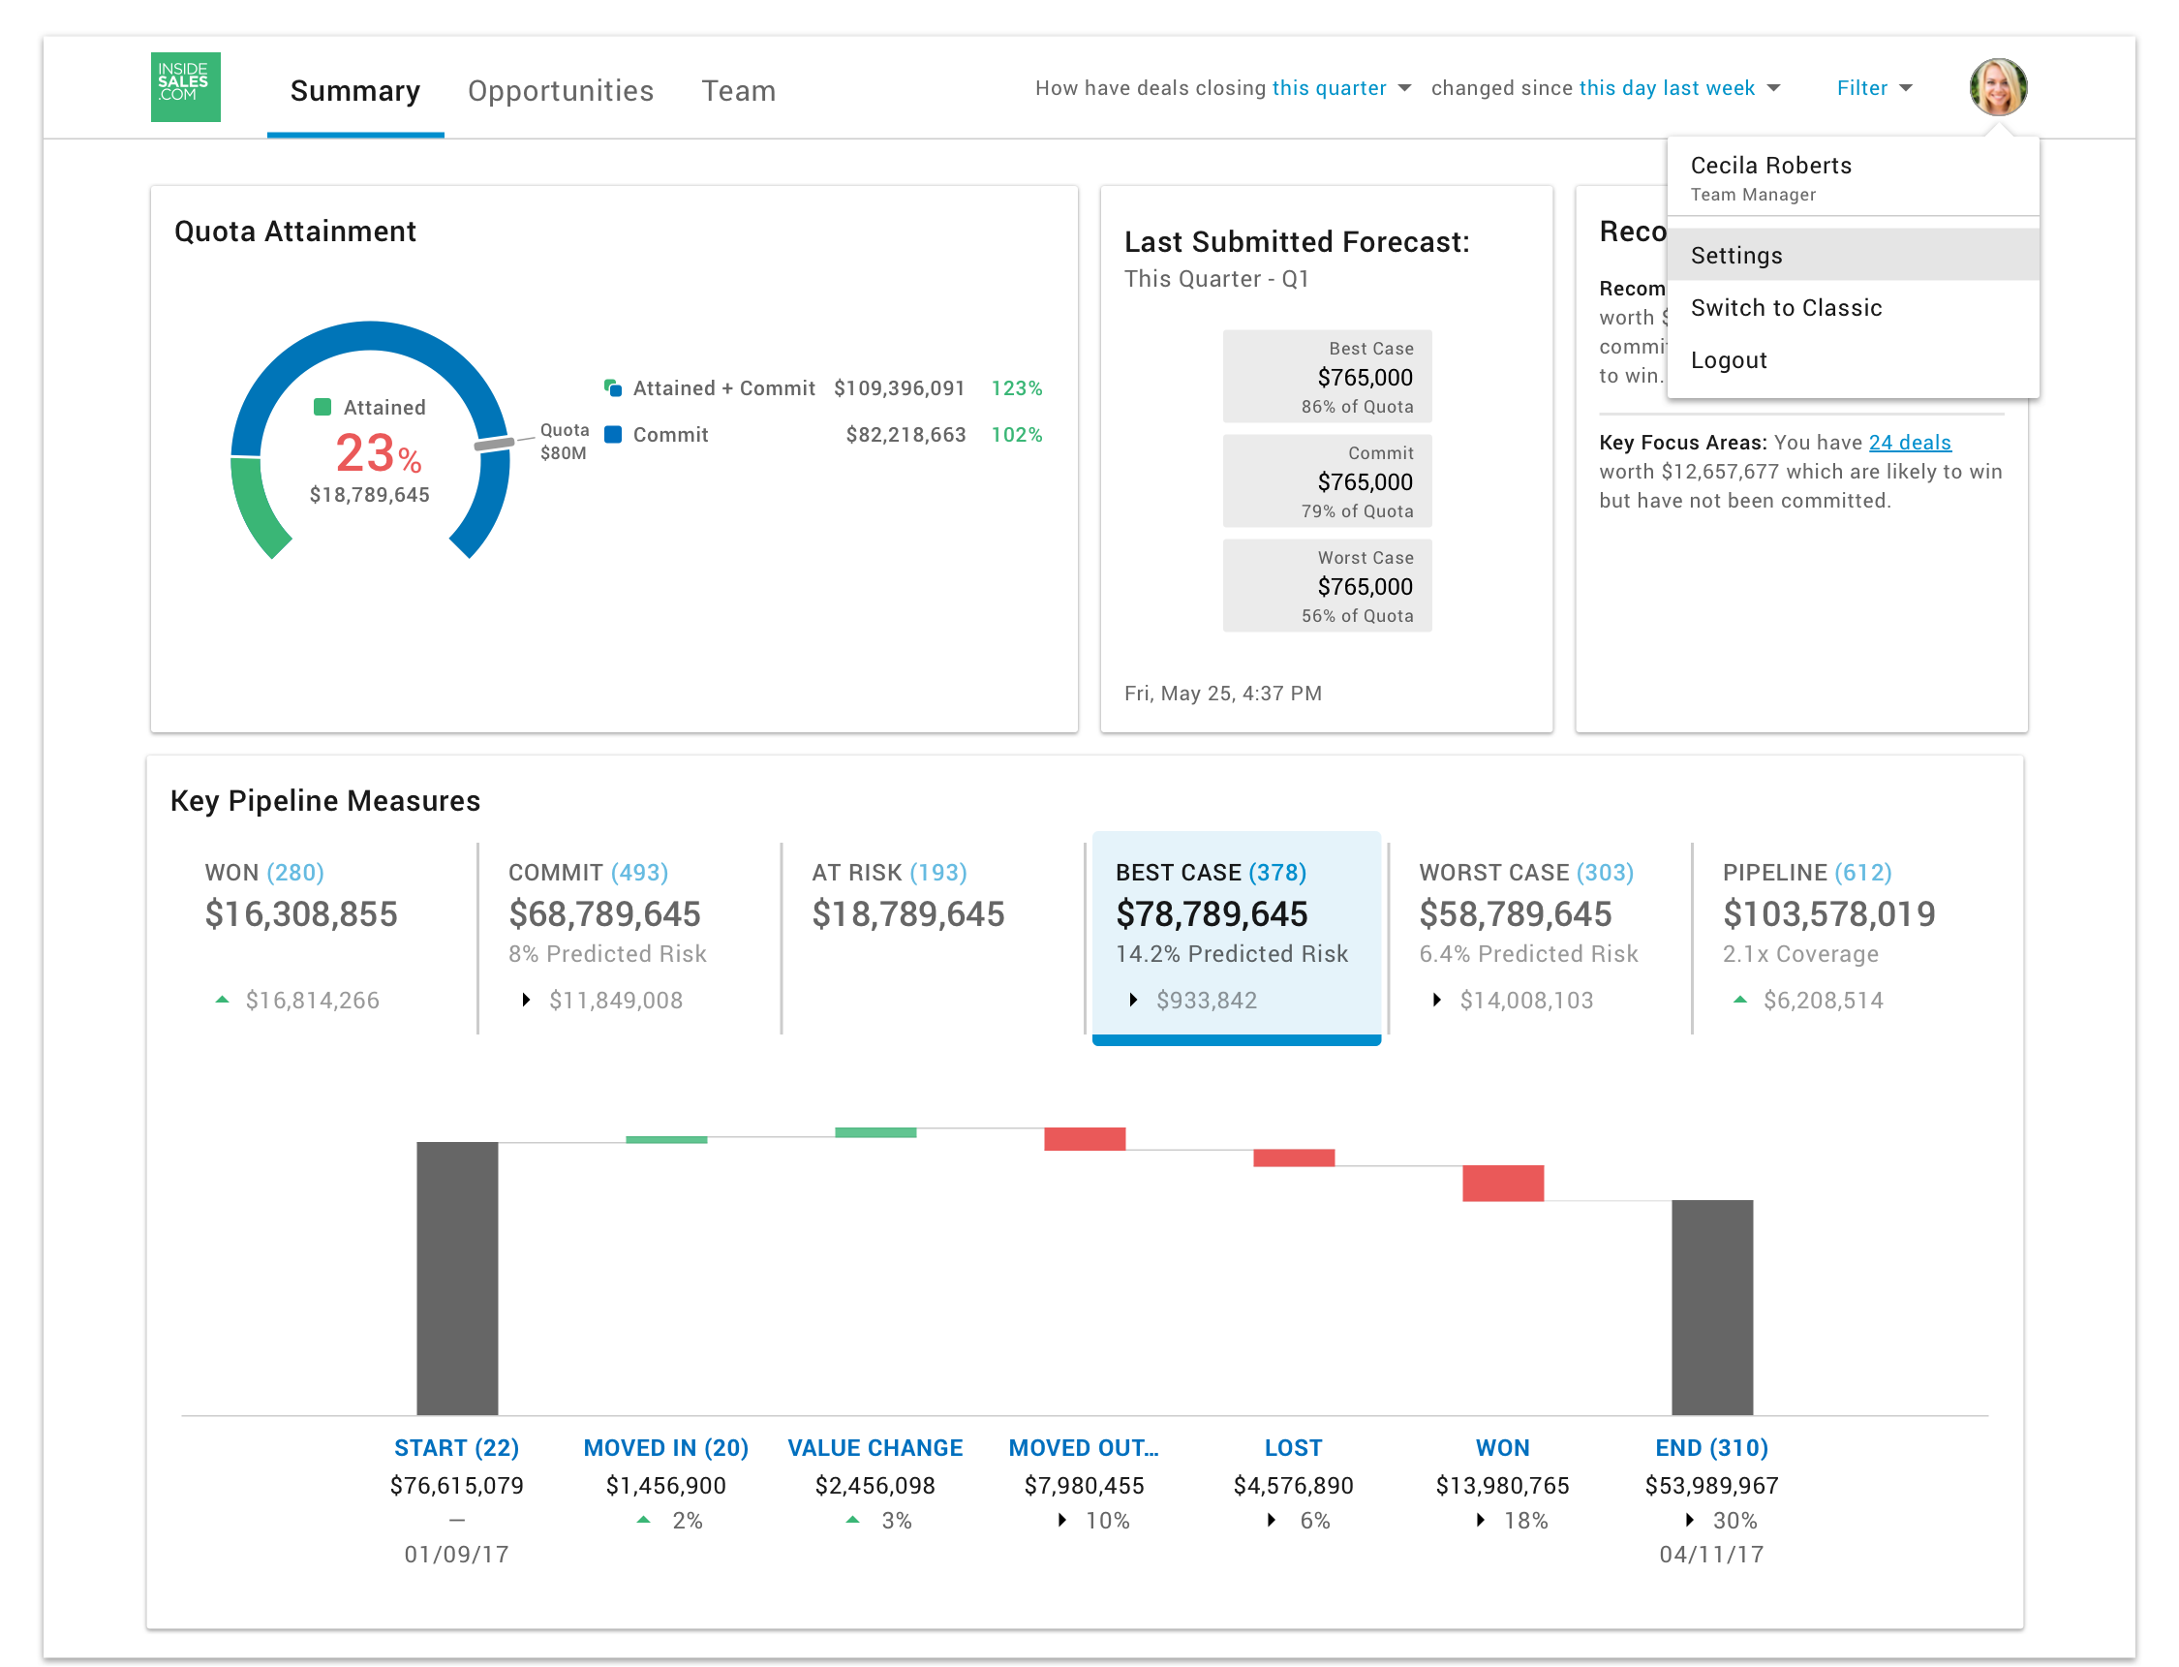
Task: Click arrow beside $933,842 in Best Case
Action: (x=1134, y=1001)
